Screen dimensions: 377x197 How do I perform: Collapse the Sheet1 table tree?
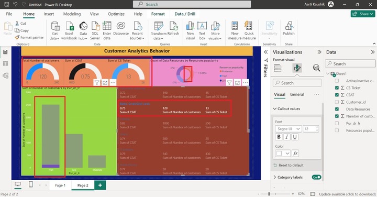tap(328, 73)
